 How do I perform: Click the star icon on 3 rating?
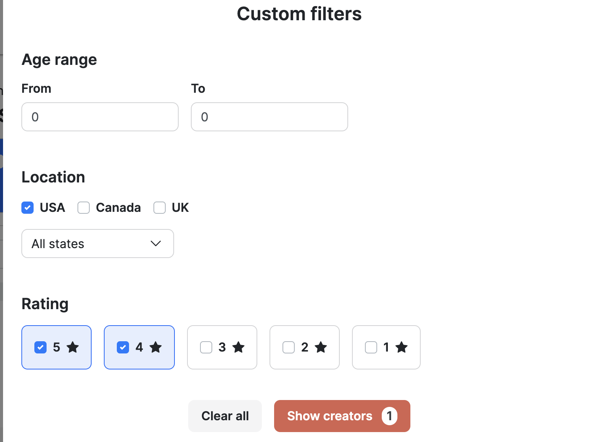tap(238, 347)
